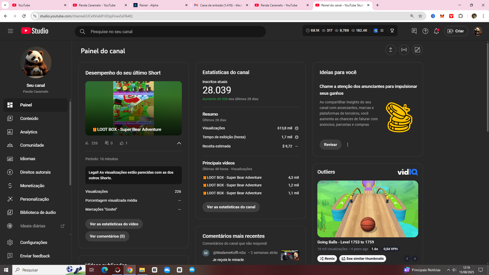Open the captions feedback icon in header
Screen dimensions: 489x275
(414, 31)
